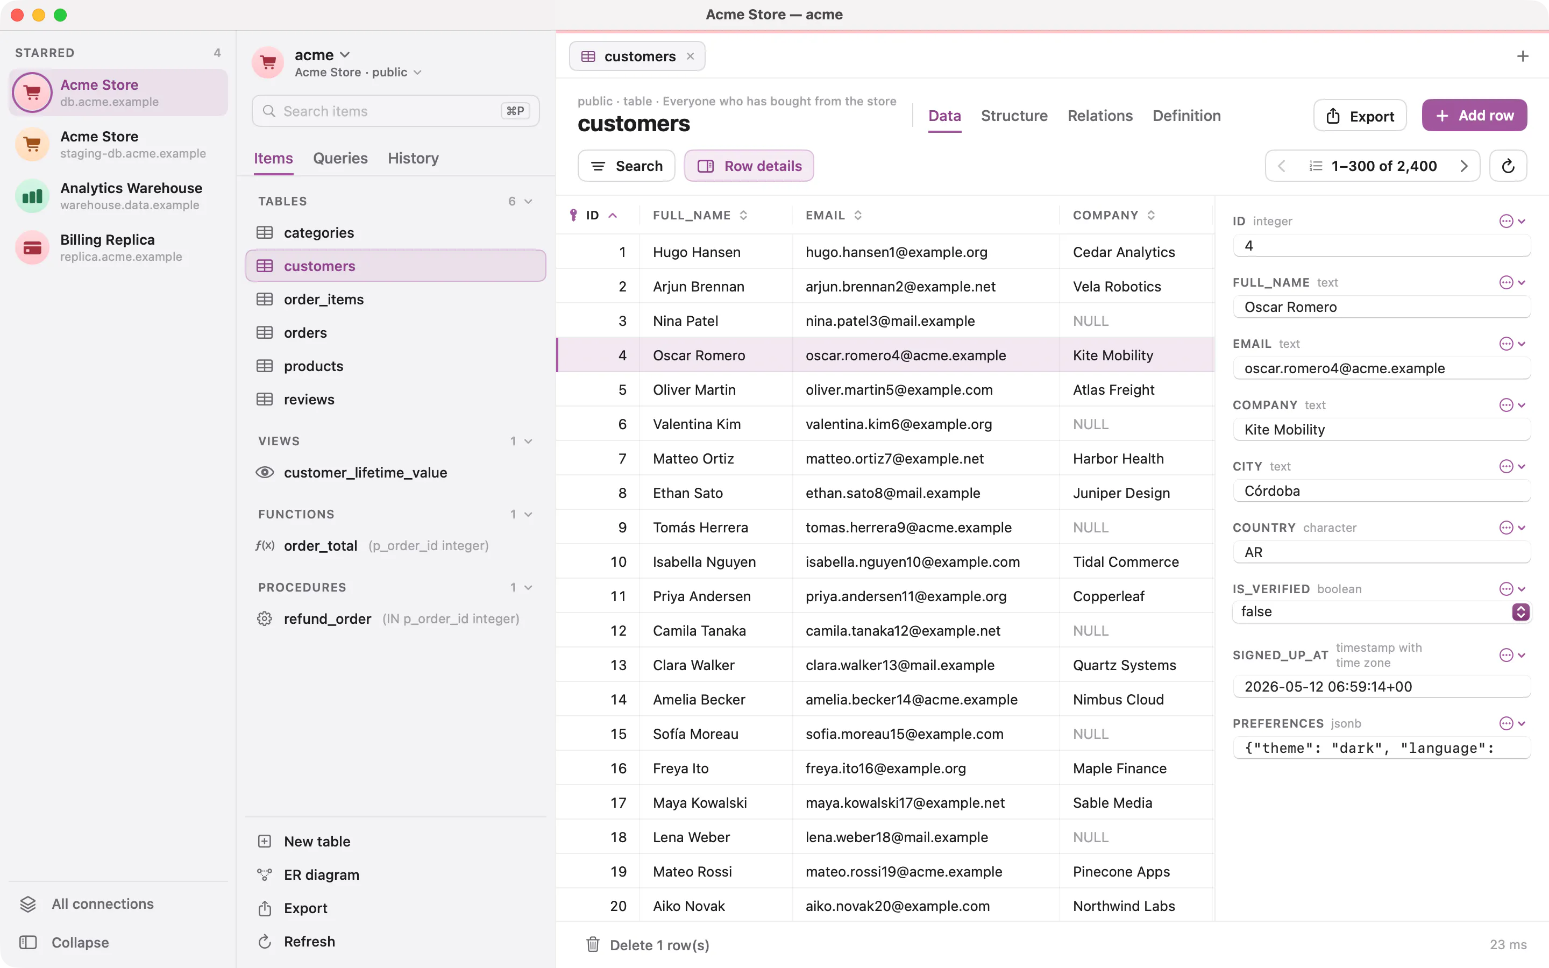Click the Export button in header
Image resolution: width=1549 pixels, height=968 pixels.
1360,115
